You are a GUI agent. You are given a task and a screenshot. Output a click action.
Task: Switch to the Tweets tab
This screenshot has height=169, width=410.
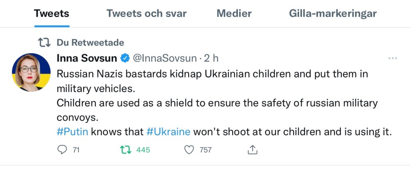pyautogui.click(x=52, y=14)
